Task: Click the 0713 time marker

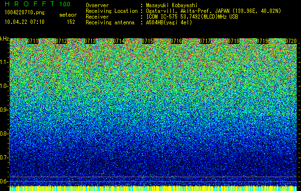Action: [x=90, y=41]
